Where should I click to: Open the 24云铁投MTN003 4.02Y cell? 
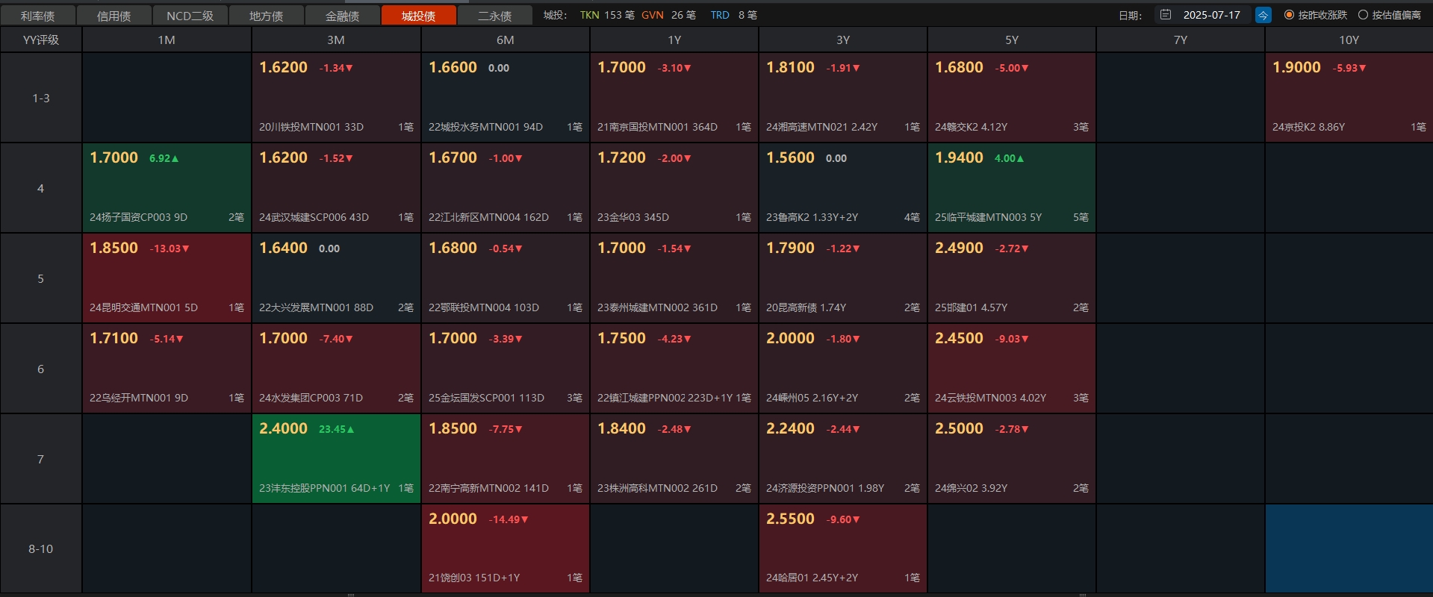[1012, 369]
